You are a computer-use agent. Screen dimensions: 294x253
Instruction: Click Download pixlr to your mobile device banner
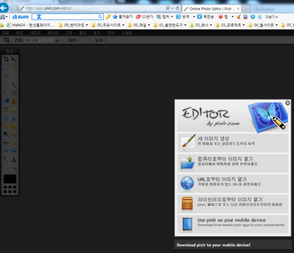click(x=233, y=245)
